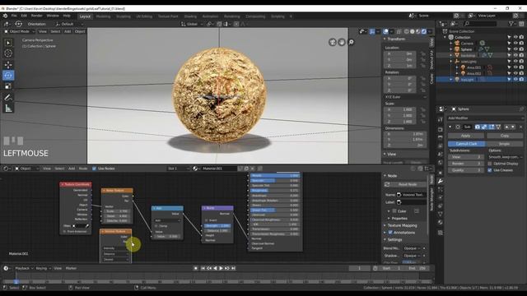Switch to the Shading workspace tab
This screenshot has width=527, height=296.
[x=190, y=16]
